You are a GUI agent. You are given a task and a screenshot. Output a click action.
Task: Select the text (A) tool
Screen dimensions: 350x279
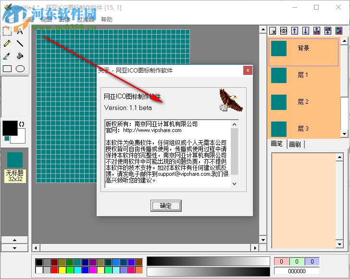[x=20, y=31]
